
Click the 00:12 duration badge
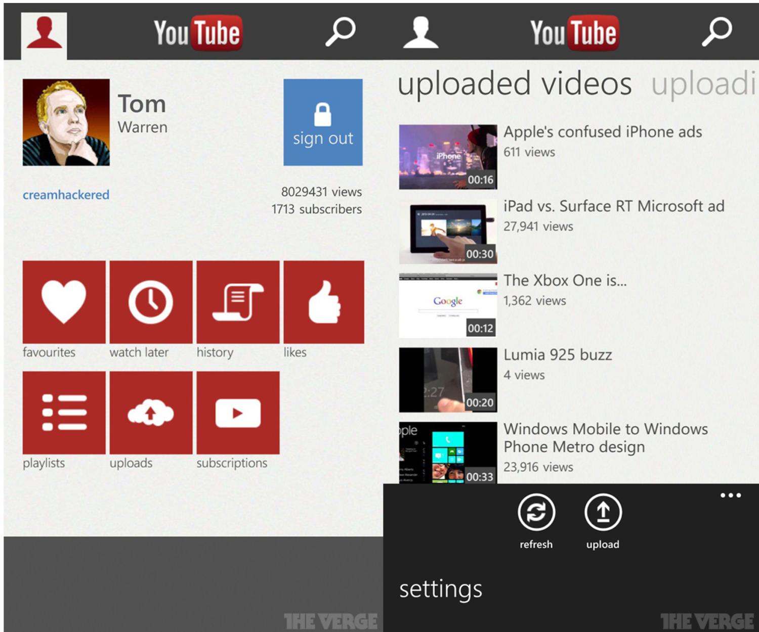[x=480, y=329]
